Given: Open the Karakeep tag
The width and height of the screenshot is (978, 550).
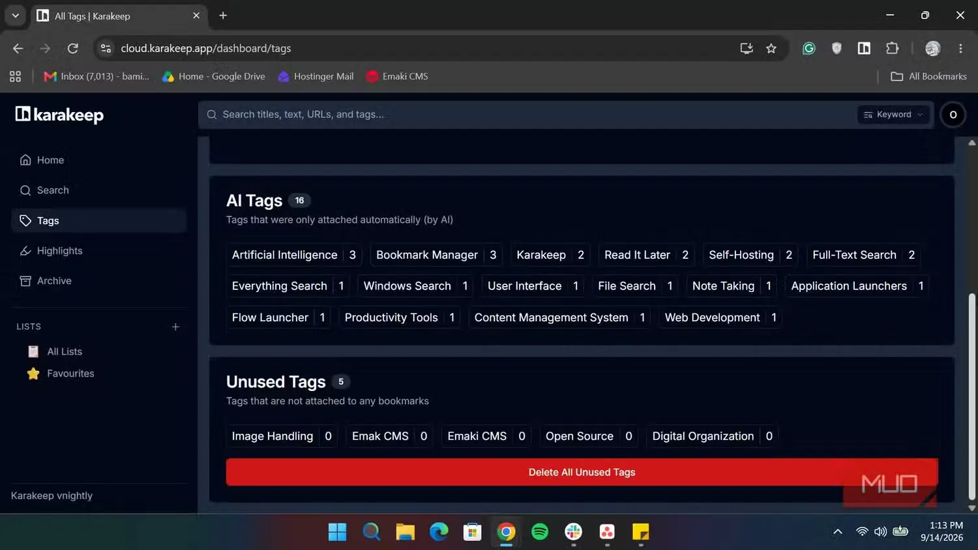Looking at the screenshot, I should click(550, 255).
